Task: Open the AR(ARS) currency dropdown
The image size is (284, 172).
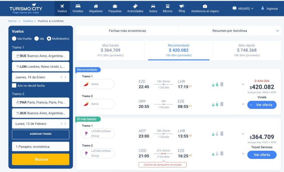Action: click(x=243, y=8)
